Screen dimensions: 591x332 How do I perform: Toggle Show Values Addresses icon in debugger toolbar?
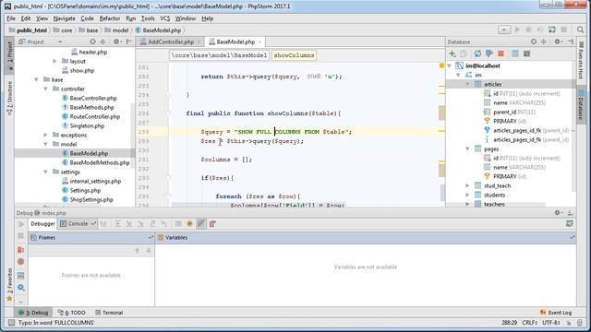click(201, 224)
